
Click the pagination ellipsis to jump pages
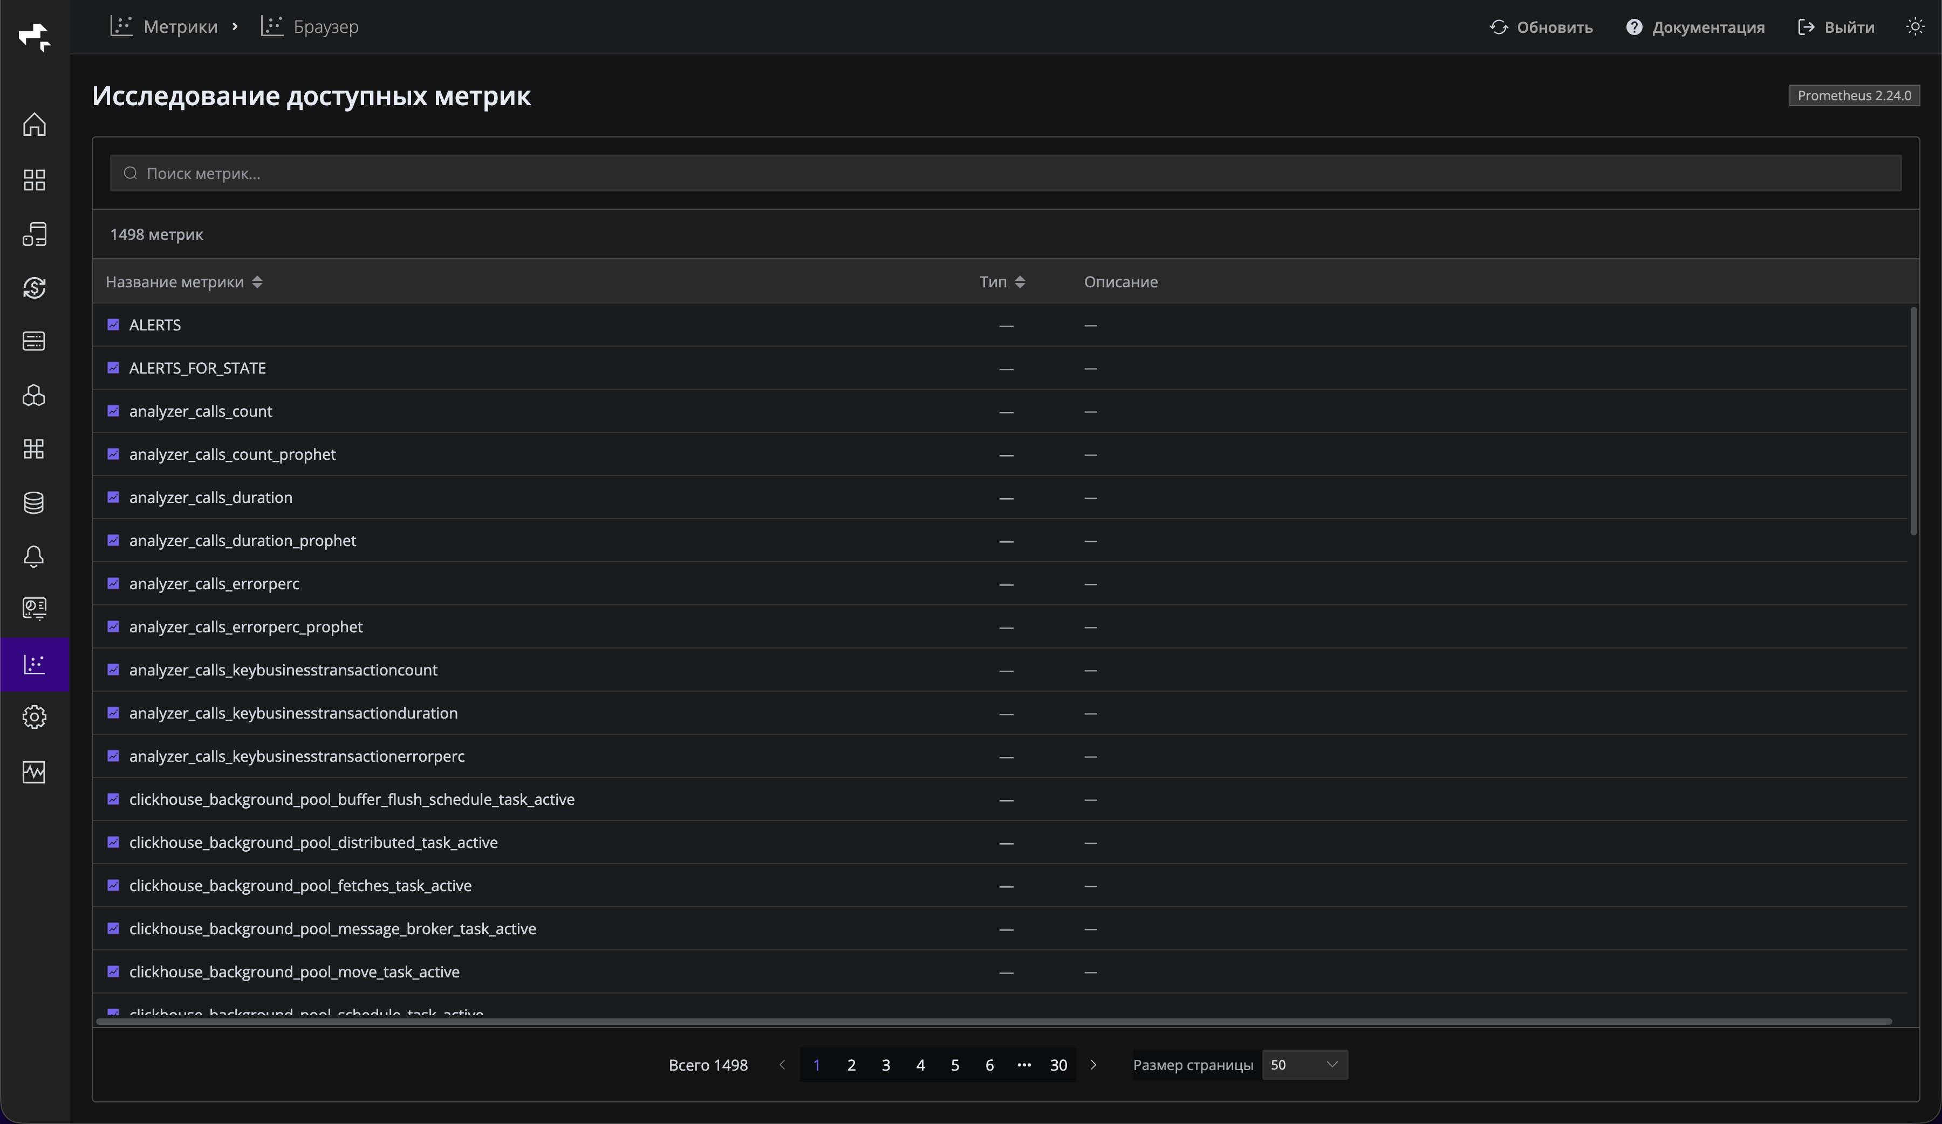[1023, 1065]
